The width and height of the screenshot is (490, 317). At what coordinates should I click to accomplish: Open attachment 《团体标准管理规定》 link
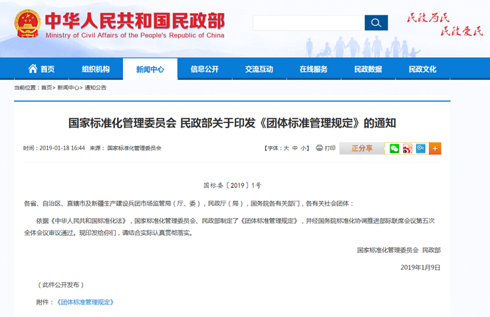click(x=85, y=302)
